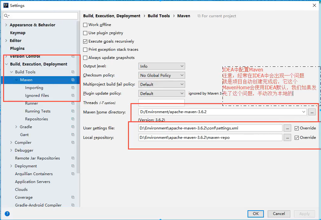Click the settings tree vertical scrollbar
This screenshot has width=321, height=220.
(78, 97)
